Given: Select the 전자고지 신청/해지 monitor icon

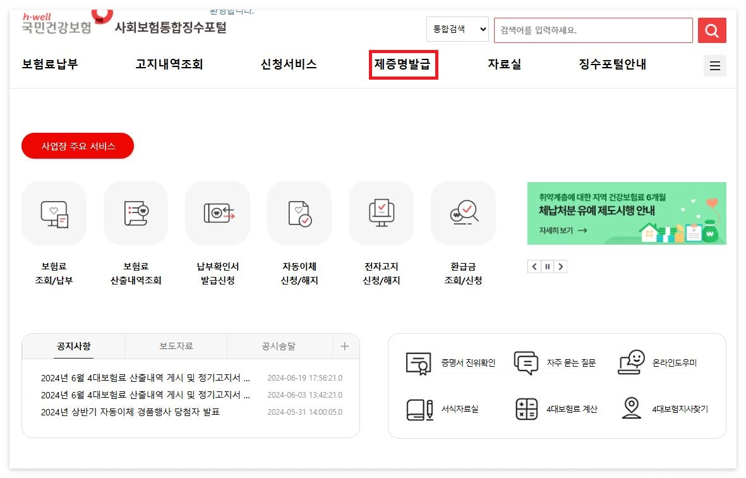Looking at the screenshot, I should point(381,213).
